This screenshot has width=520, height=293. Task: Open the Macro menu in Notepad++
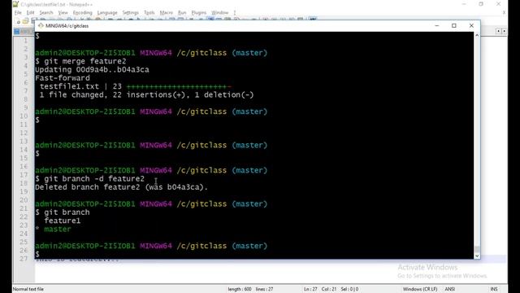166,13
